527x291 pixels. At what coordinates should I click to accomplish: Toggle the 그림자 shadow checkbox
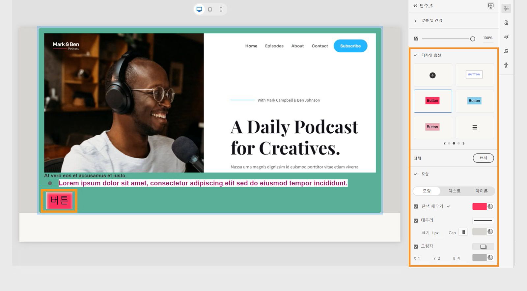[416, 247]
